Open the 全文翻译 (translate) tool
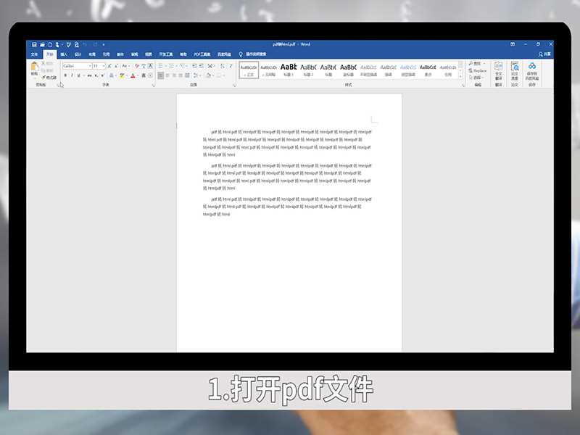 click(497, 69)
